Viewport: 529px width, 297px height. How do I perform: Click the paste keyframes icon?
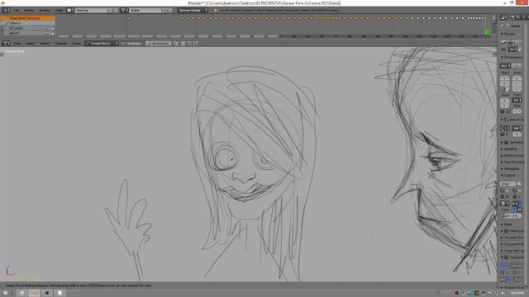(195, 44)
